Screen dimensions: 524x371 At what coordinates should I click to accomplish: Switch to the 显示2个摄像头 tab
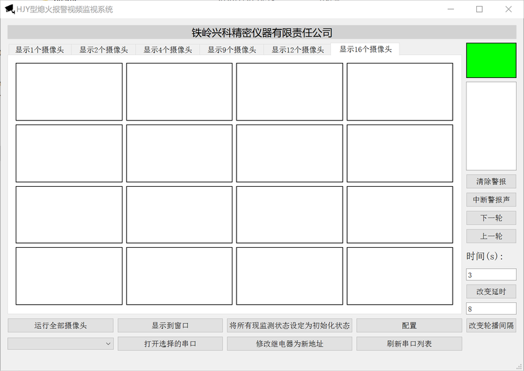click(103, 50)
